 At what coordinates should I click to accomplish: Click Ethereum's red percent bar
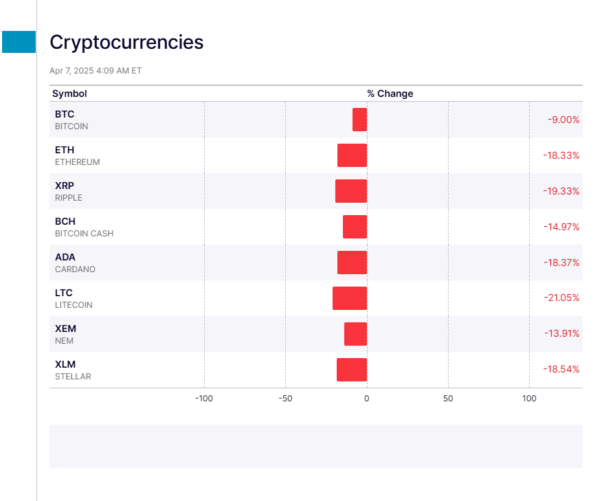click(352, 155)
